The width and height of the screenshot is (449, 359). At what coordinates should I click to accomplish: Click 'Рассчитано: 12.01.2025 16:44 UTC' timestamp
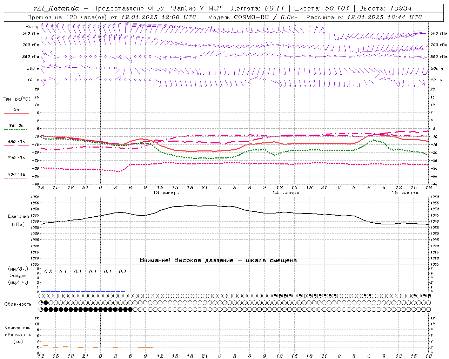pyautogui.click(x=364, y=17)
